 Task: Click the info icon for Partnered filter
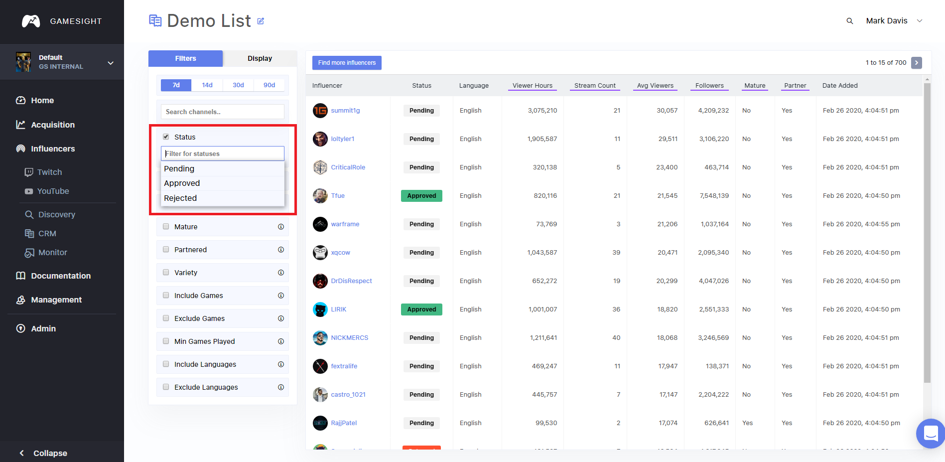point(281,250)
